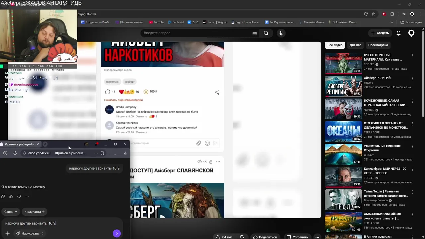Image resolution: width=425 pixels, height=239 pixels.
Task: Open the browser extensions puzzle icon
Action: click(x=392, y=14)
